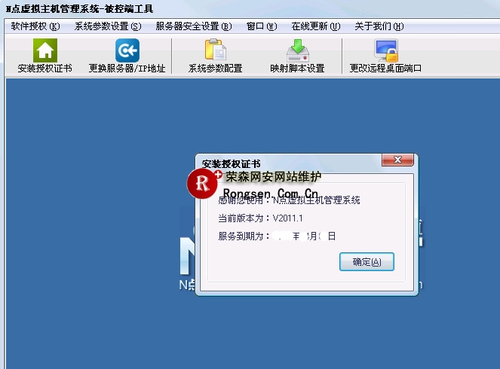
Task: Click Change Remote Desktop Port lock icon
Action: click(x=385, y=51)
